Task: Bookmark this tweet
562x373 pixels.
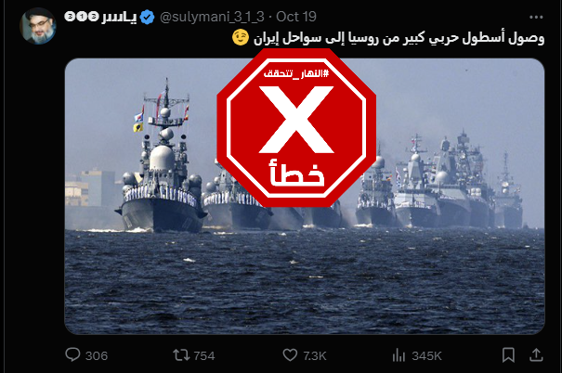Action: pos(508,354)
